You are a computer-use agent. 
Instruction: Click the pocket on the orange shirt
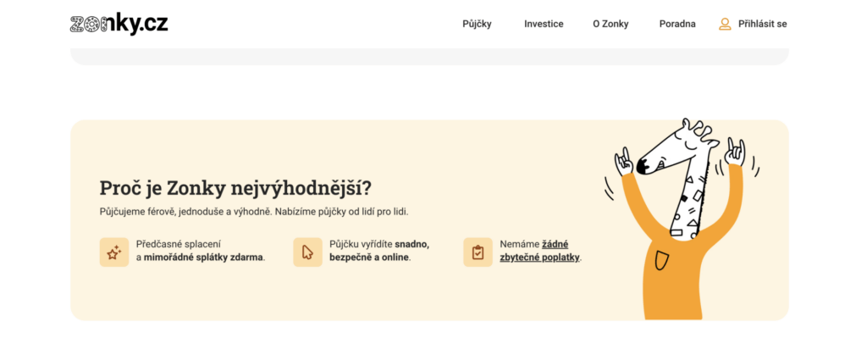coord(661,261)
